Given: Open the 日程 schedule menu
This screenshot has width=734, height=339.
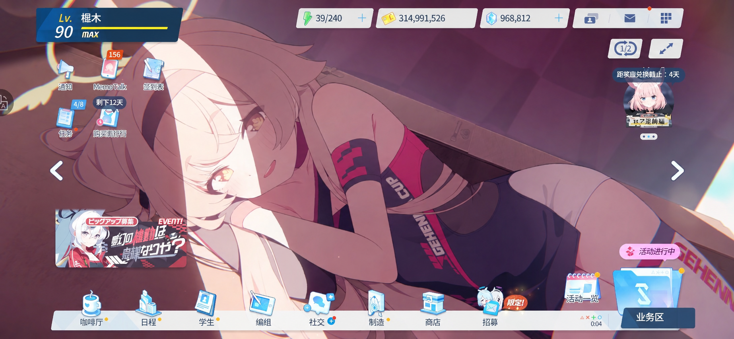Looking at the screenshot, I should coord(149,310).
